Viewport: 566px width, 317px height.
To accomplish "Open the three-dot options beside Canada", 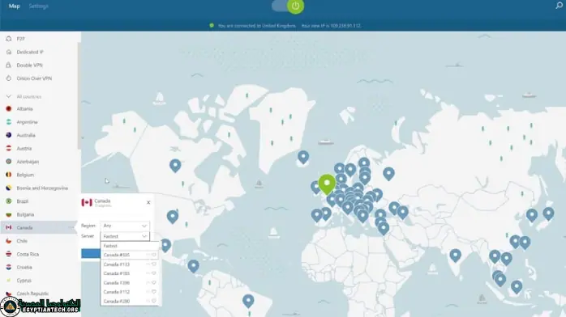I will pos(71,227).
